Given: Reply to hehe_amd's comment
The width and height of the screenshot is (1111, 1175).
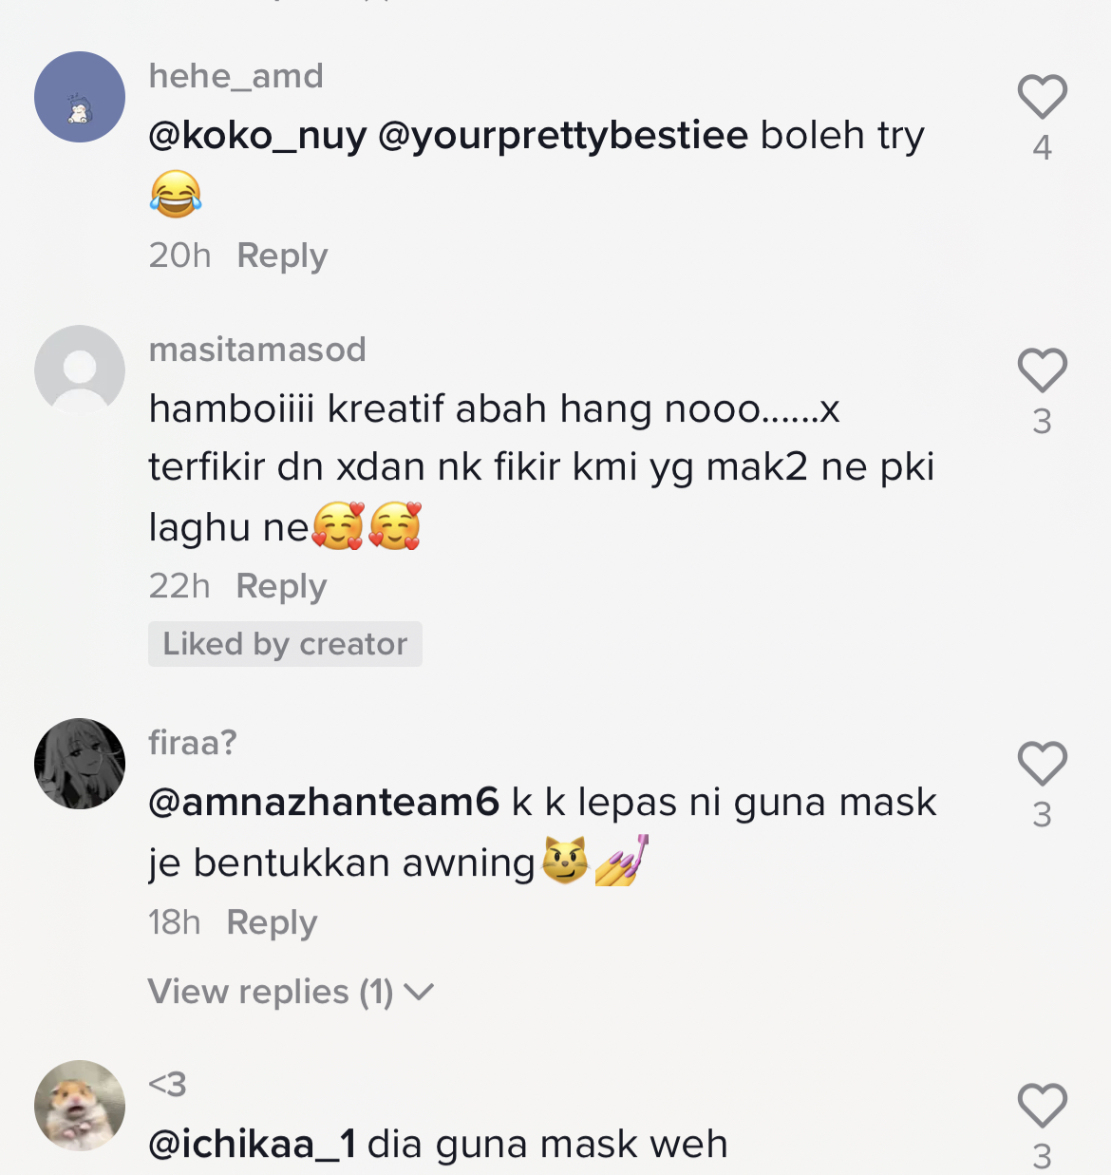Looking at the screenshot, I should (282, 256).
